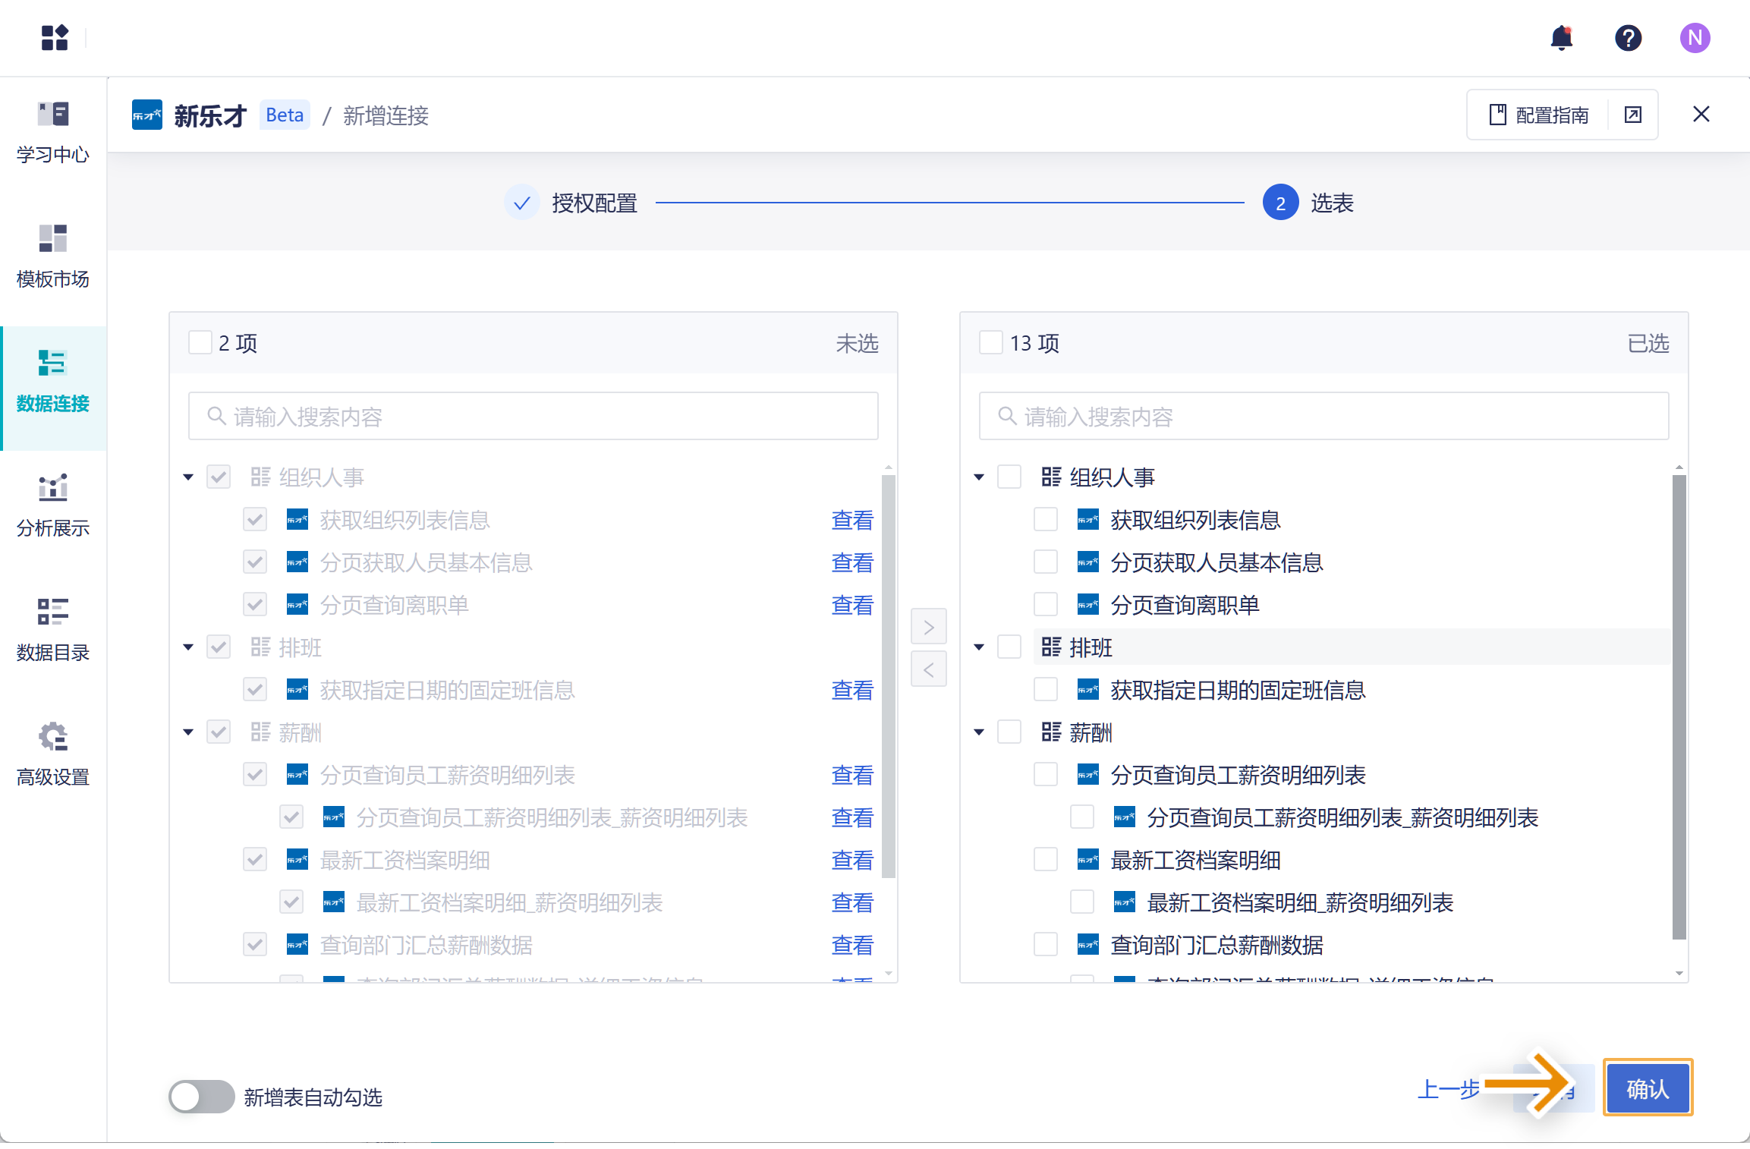Tick the 分页查询离职单 checkbox in the selected list
The height and width of the screenshot is (1149, 1750).
coord(1046,605)
